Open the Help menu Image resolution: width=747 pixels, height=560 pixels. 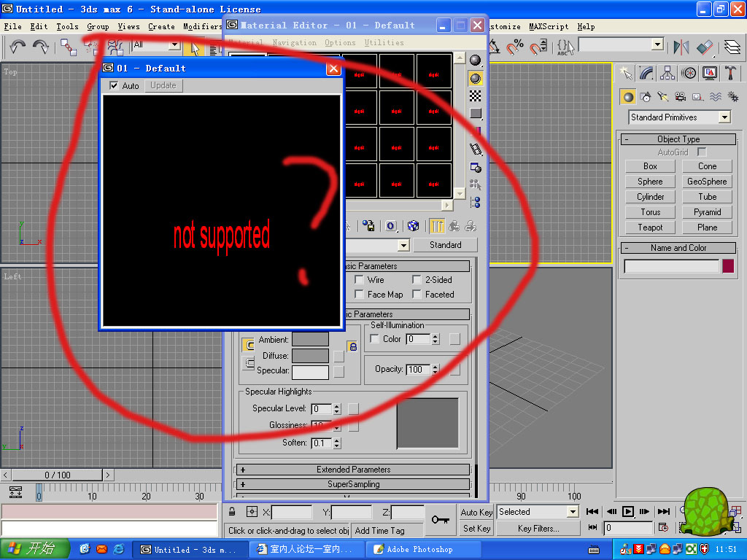click(586, 27)
